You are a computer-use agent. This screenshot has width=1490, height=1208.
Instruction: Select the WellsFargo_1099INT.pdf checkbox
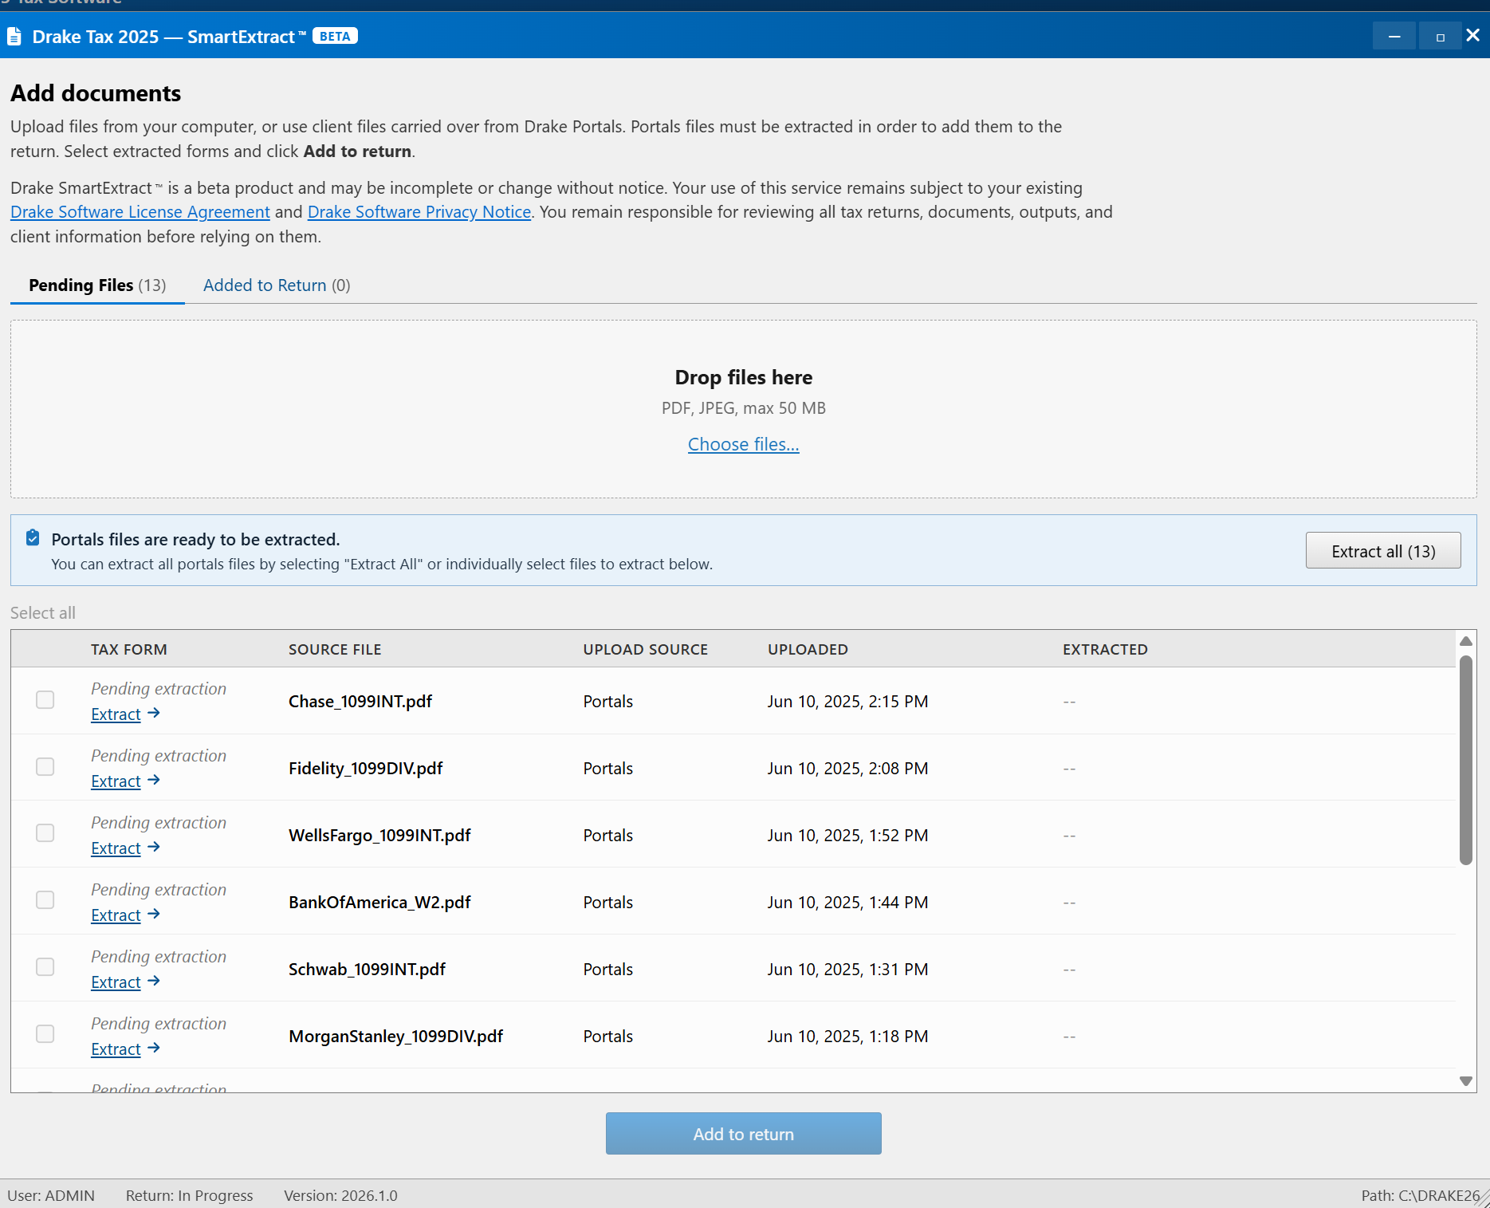[45, 833]
